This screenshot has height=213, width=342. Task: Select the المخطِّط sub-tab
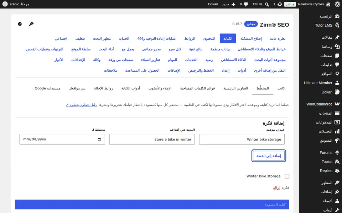click(263, 88)
